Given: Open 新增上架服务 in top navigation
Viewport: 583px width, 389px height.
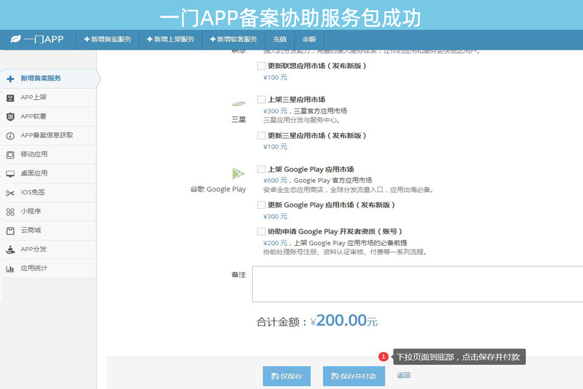Looking at the screenshot, I should (x=170, y=39).
